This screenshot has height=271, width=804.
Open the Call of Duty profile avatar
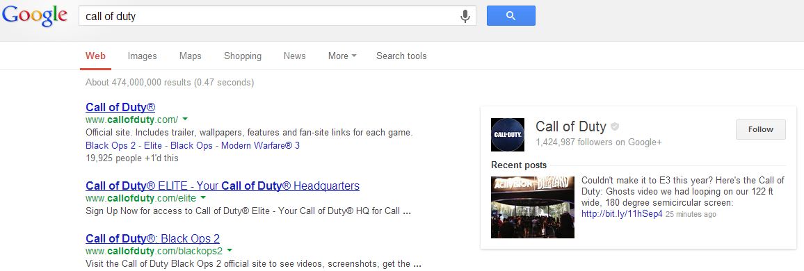[508, 135]
